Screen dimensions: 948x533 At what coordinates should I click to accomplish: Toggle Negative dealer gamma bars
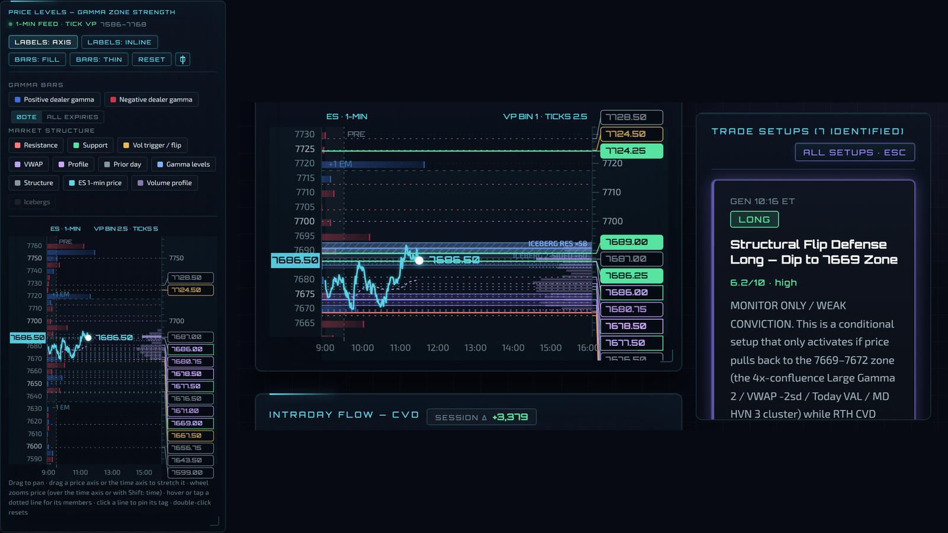[x=151, y=99]
